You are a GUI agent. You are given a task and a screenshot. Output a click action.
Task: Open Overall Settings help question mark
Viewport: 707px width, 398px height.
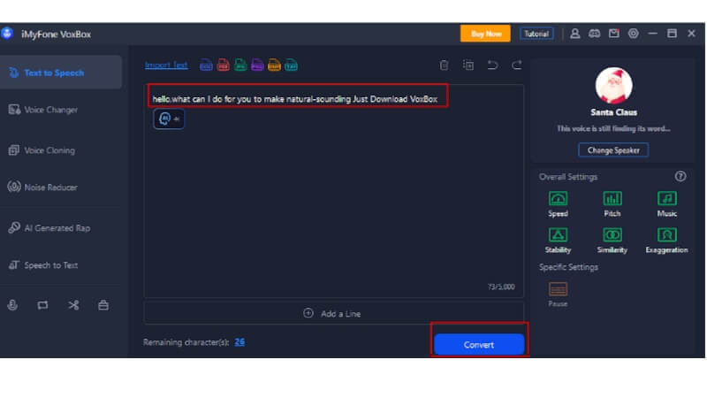point(680,176)
